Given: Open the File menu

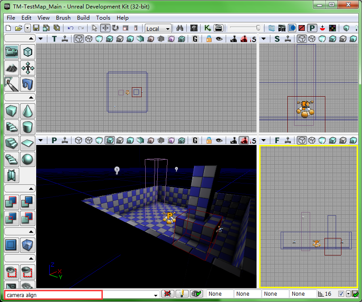Looking at the screenshot, I should pos(11,18).
